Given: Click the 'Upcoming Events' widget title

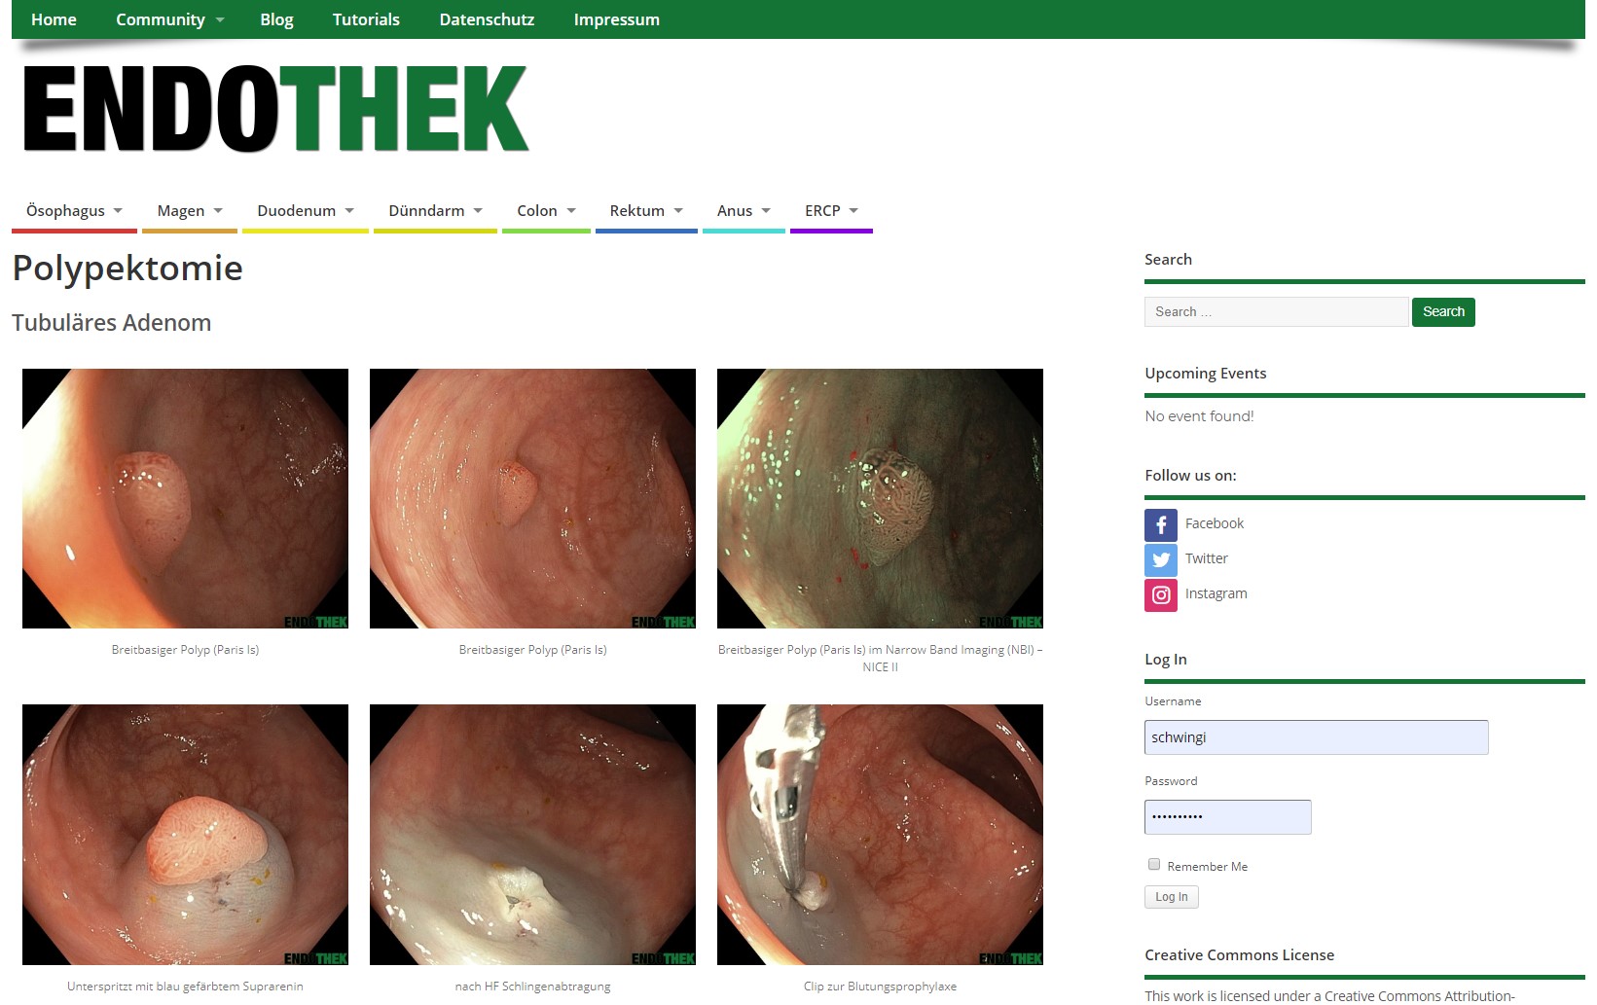Looking at the screenshot, I should click(x=1205, y=374).
